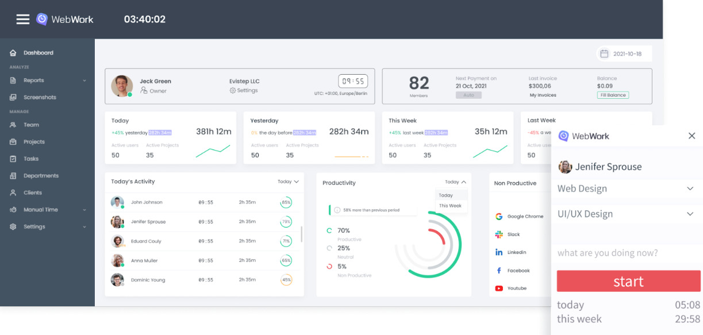Screen dimensions: 703x335
Task: Open the hamburger menu icon
Action: [x=22, y=20]
